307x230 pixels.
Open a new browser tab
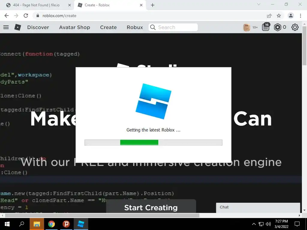tap(153, 5)
